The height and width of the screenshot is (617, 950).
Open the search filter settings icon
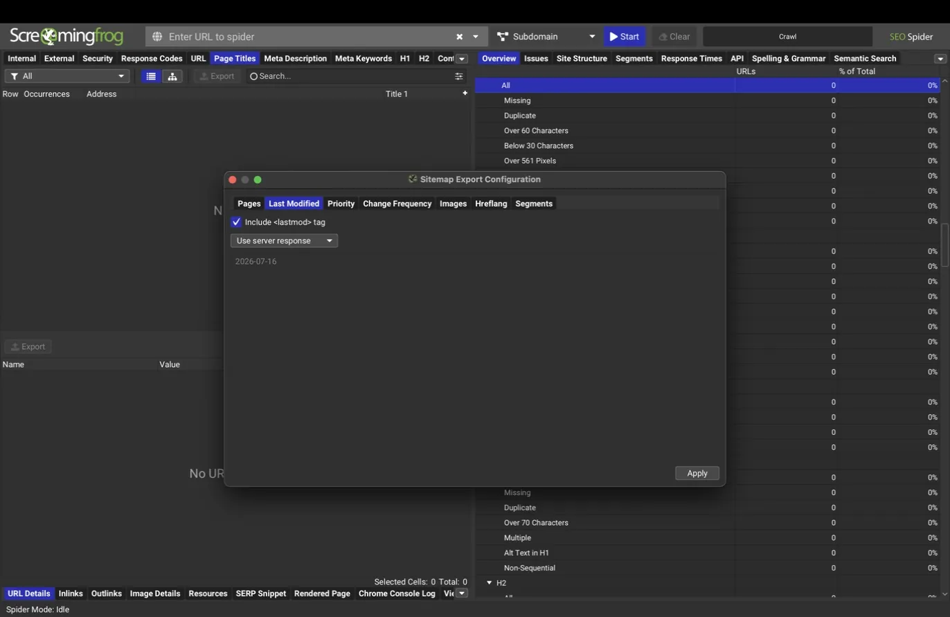(x=458, y=76)
